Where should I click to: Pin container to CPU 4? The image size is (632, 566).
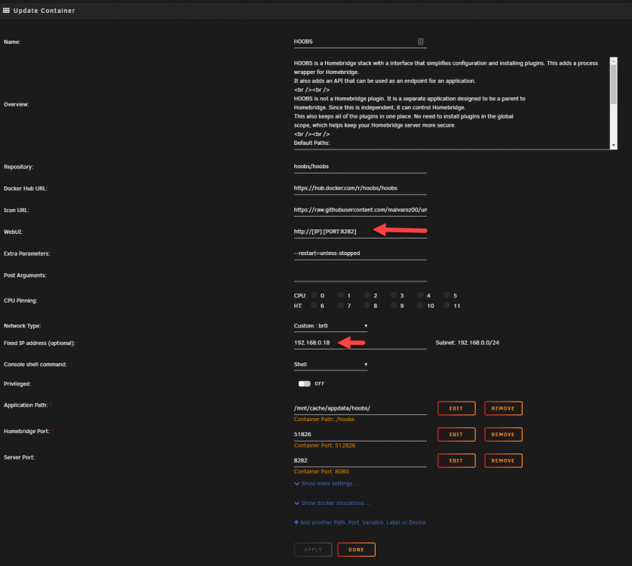420,295
